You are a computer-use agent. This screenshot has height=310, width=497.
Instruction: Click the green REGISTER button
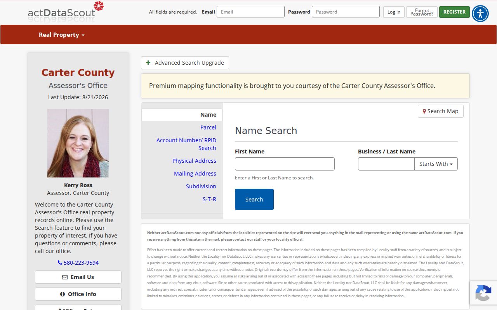454,12
